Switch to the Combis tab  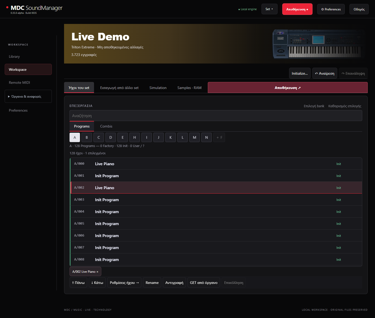click(106, 126)
